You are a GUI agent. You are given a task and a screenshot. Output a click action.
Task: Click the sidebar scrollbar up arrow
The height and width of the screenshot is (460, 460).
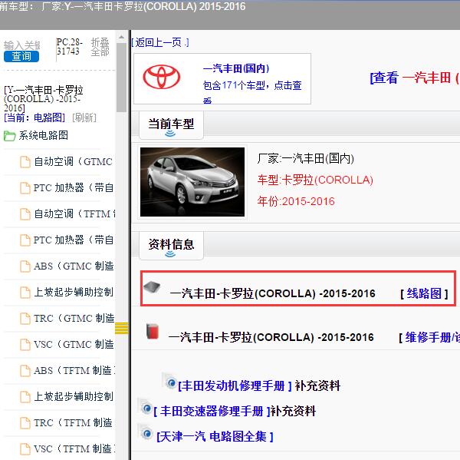click(x=121, y=37)
